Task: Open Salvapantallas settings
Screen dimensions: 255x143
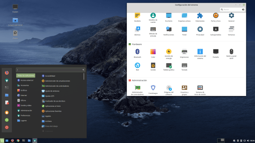Action: [216, 29]
